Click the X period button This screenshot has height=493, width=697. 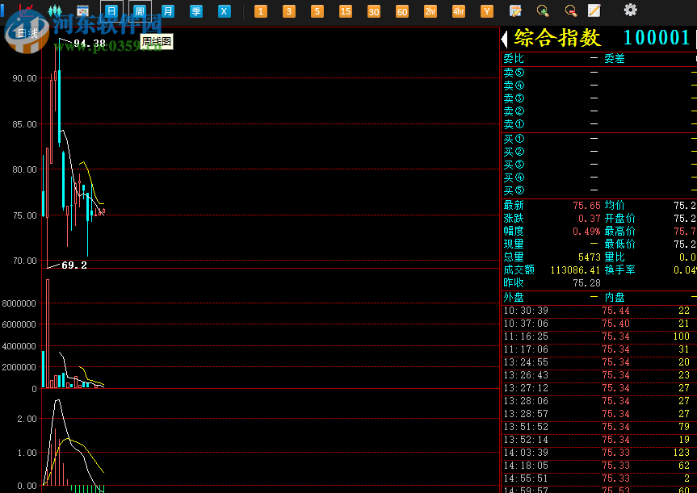(223, 10)
